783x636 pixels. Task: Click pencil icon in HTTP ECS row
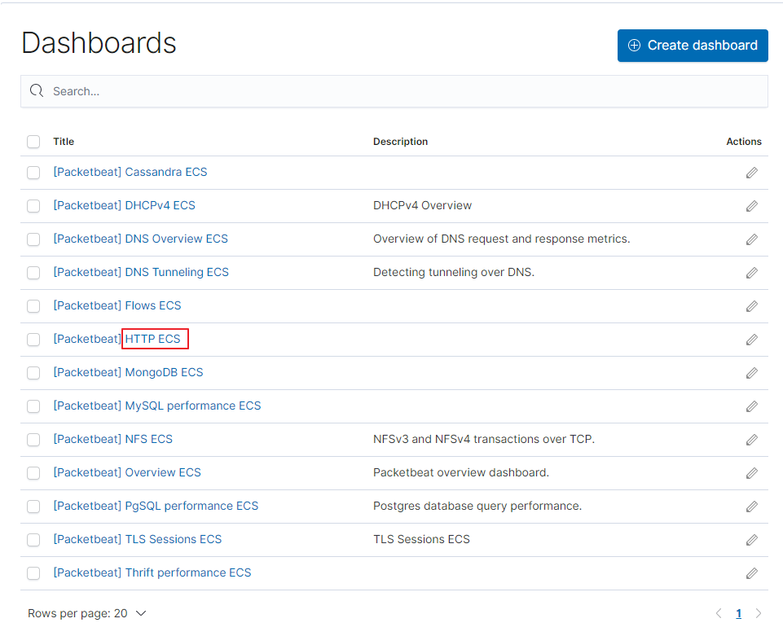point(751,340)
